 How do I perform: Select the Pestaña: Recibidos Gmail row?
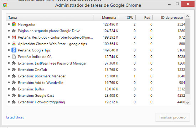coord(96,37)
